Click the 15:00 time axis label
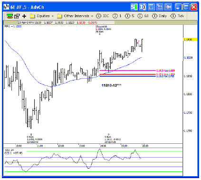Viewport: 201px width, 180px height. pyautogui.click(x=124, y=146)
